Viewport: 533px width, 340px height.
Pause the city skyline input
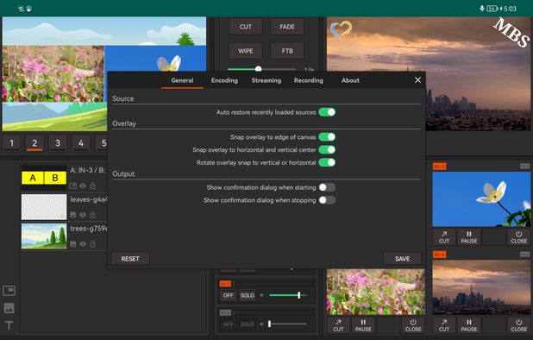[469, 325]
